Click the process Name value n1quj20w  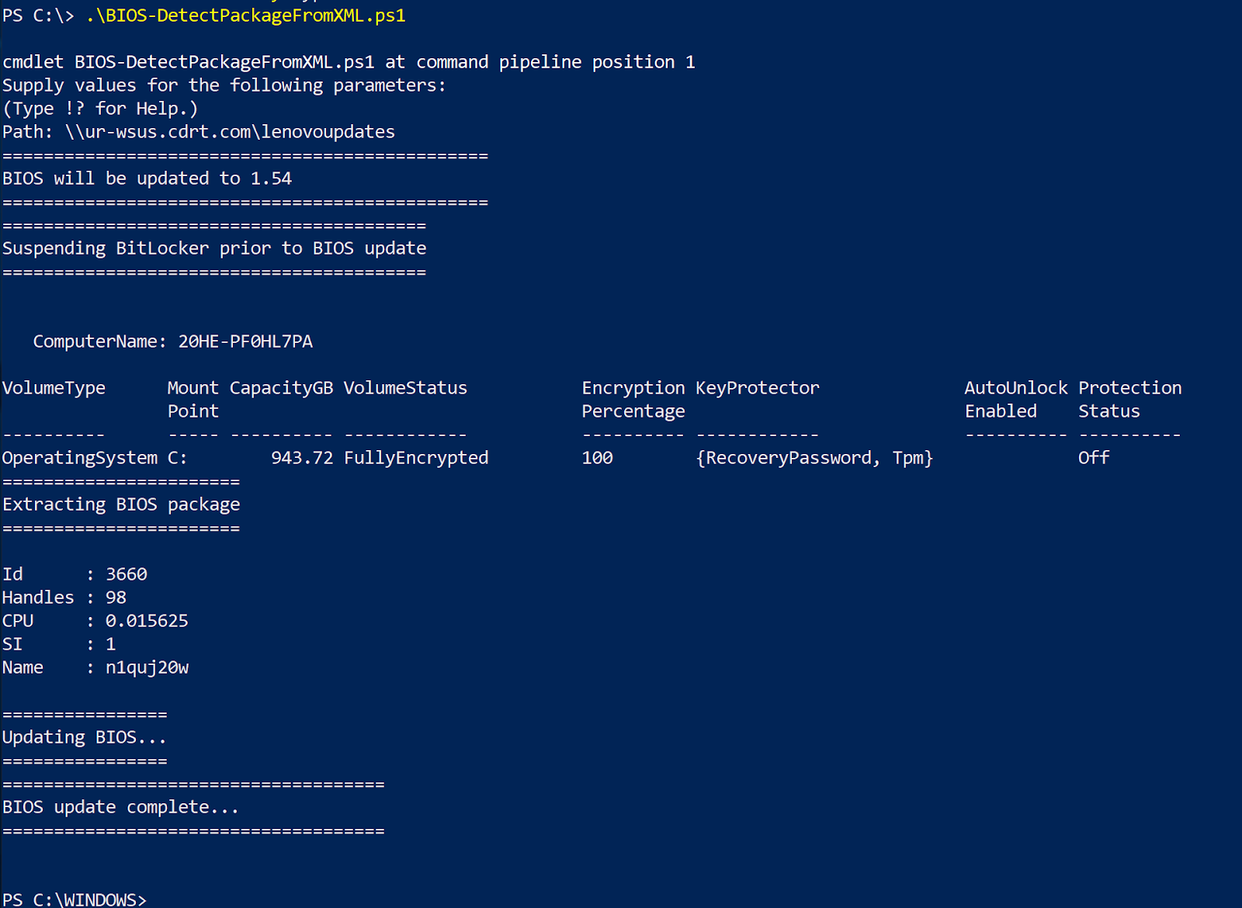147,667
